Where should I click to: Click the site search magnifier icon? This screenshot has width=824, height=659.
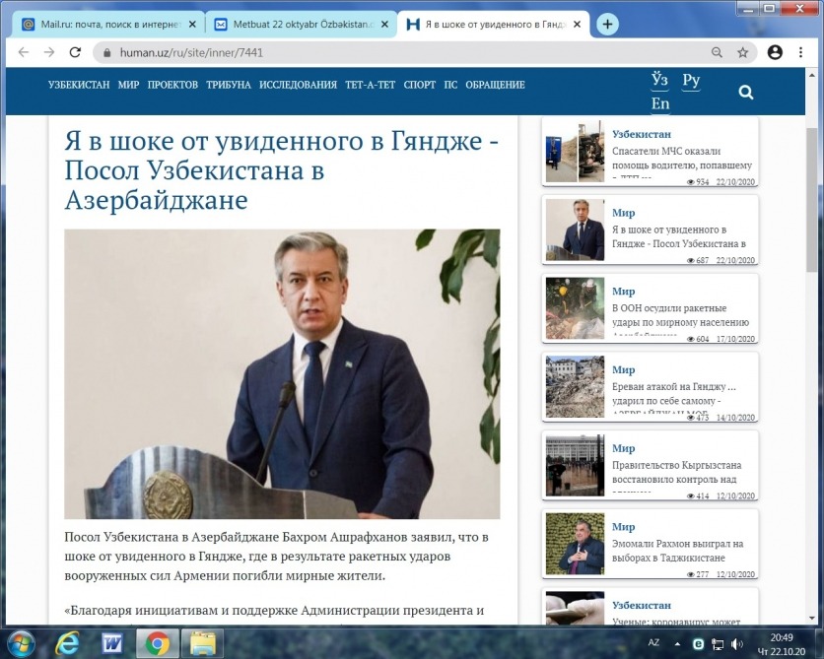click(x=746, y=92)
